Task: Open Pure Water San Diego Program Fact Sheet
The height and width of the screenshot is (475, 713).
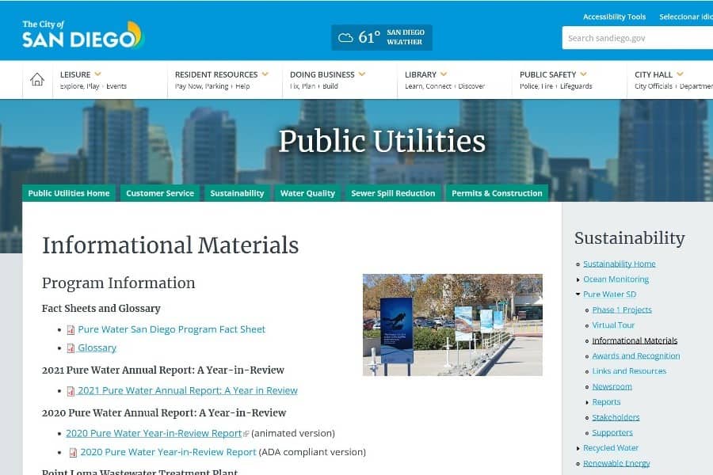Action: [171, 329]
